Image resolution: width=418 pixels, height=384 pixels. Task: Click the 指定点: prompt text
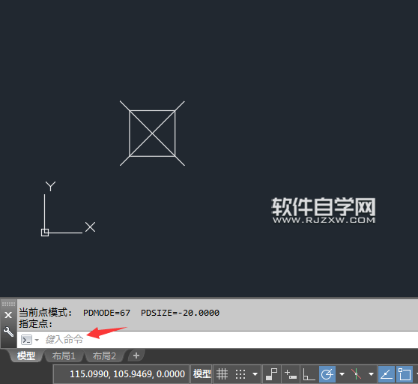[x=35, y=324]
